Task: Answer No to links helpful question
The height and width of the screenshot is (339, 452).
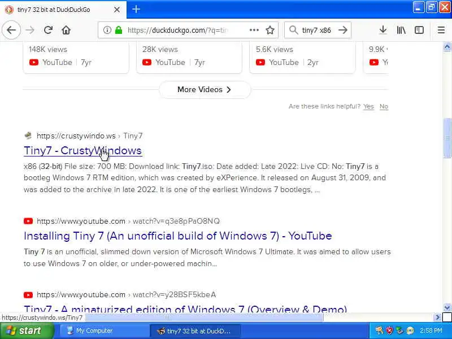Action: [x=384, y=106]
